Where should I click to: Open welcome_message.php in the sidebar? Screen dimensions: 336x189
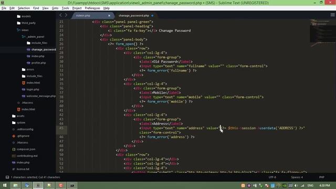[x=41, y=96]
